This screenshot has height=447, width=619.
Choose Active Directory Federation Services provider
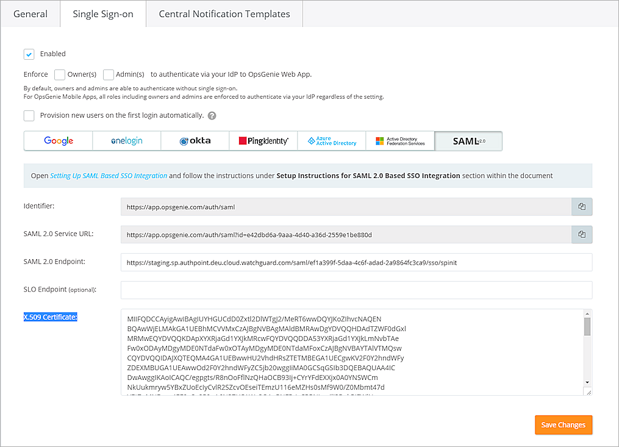(x=399, y=141)
